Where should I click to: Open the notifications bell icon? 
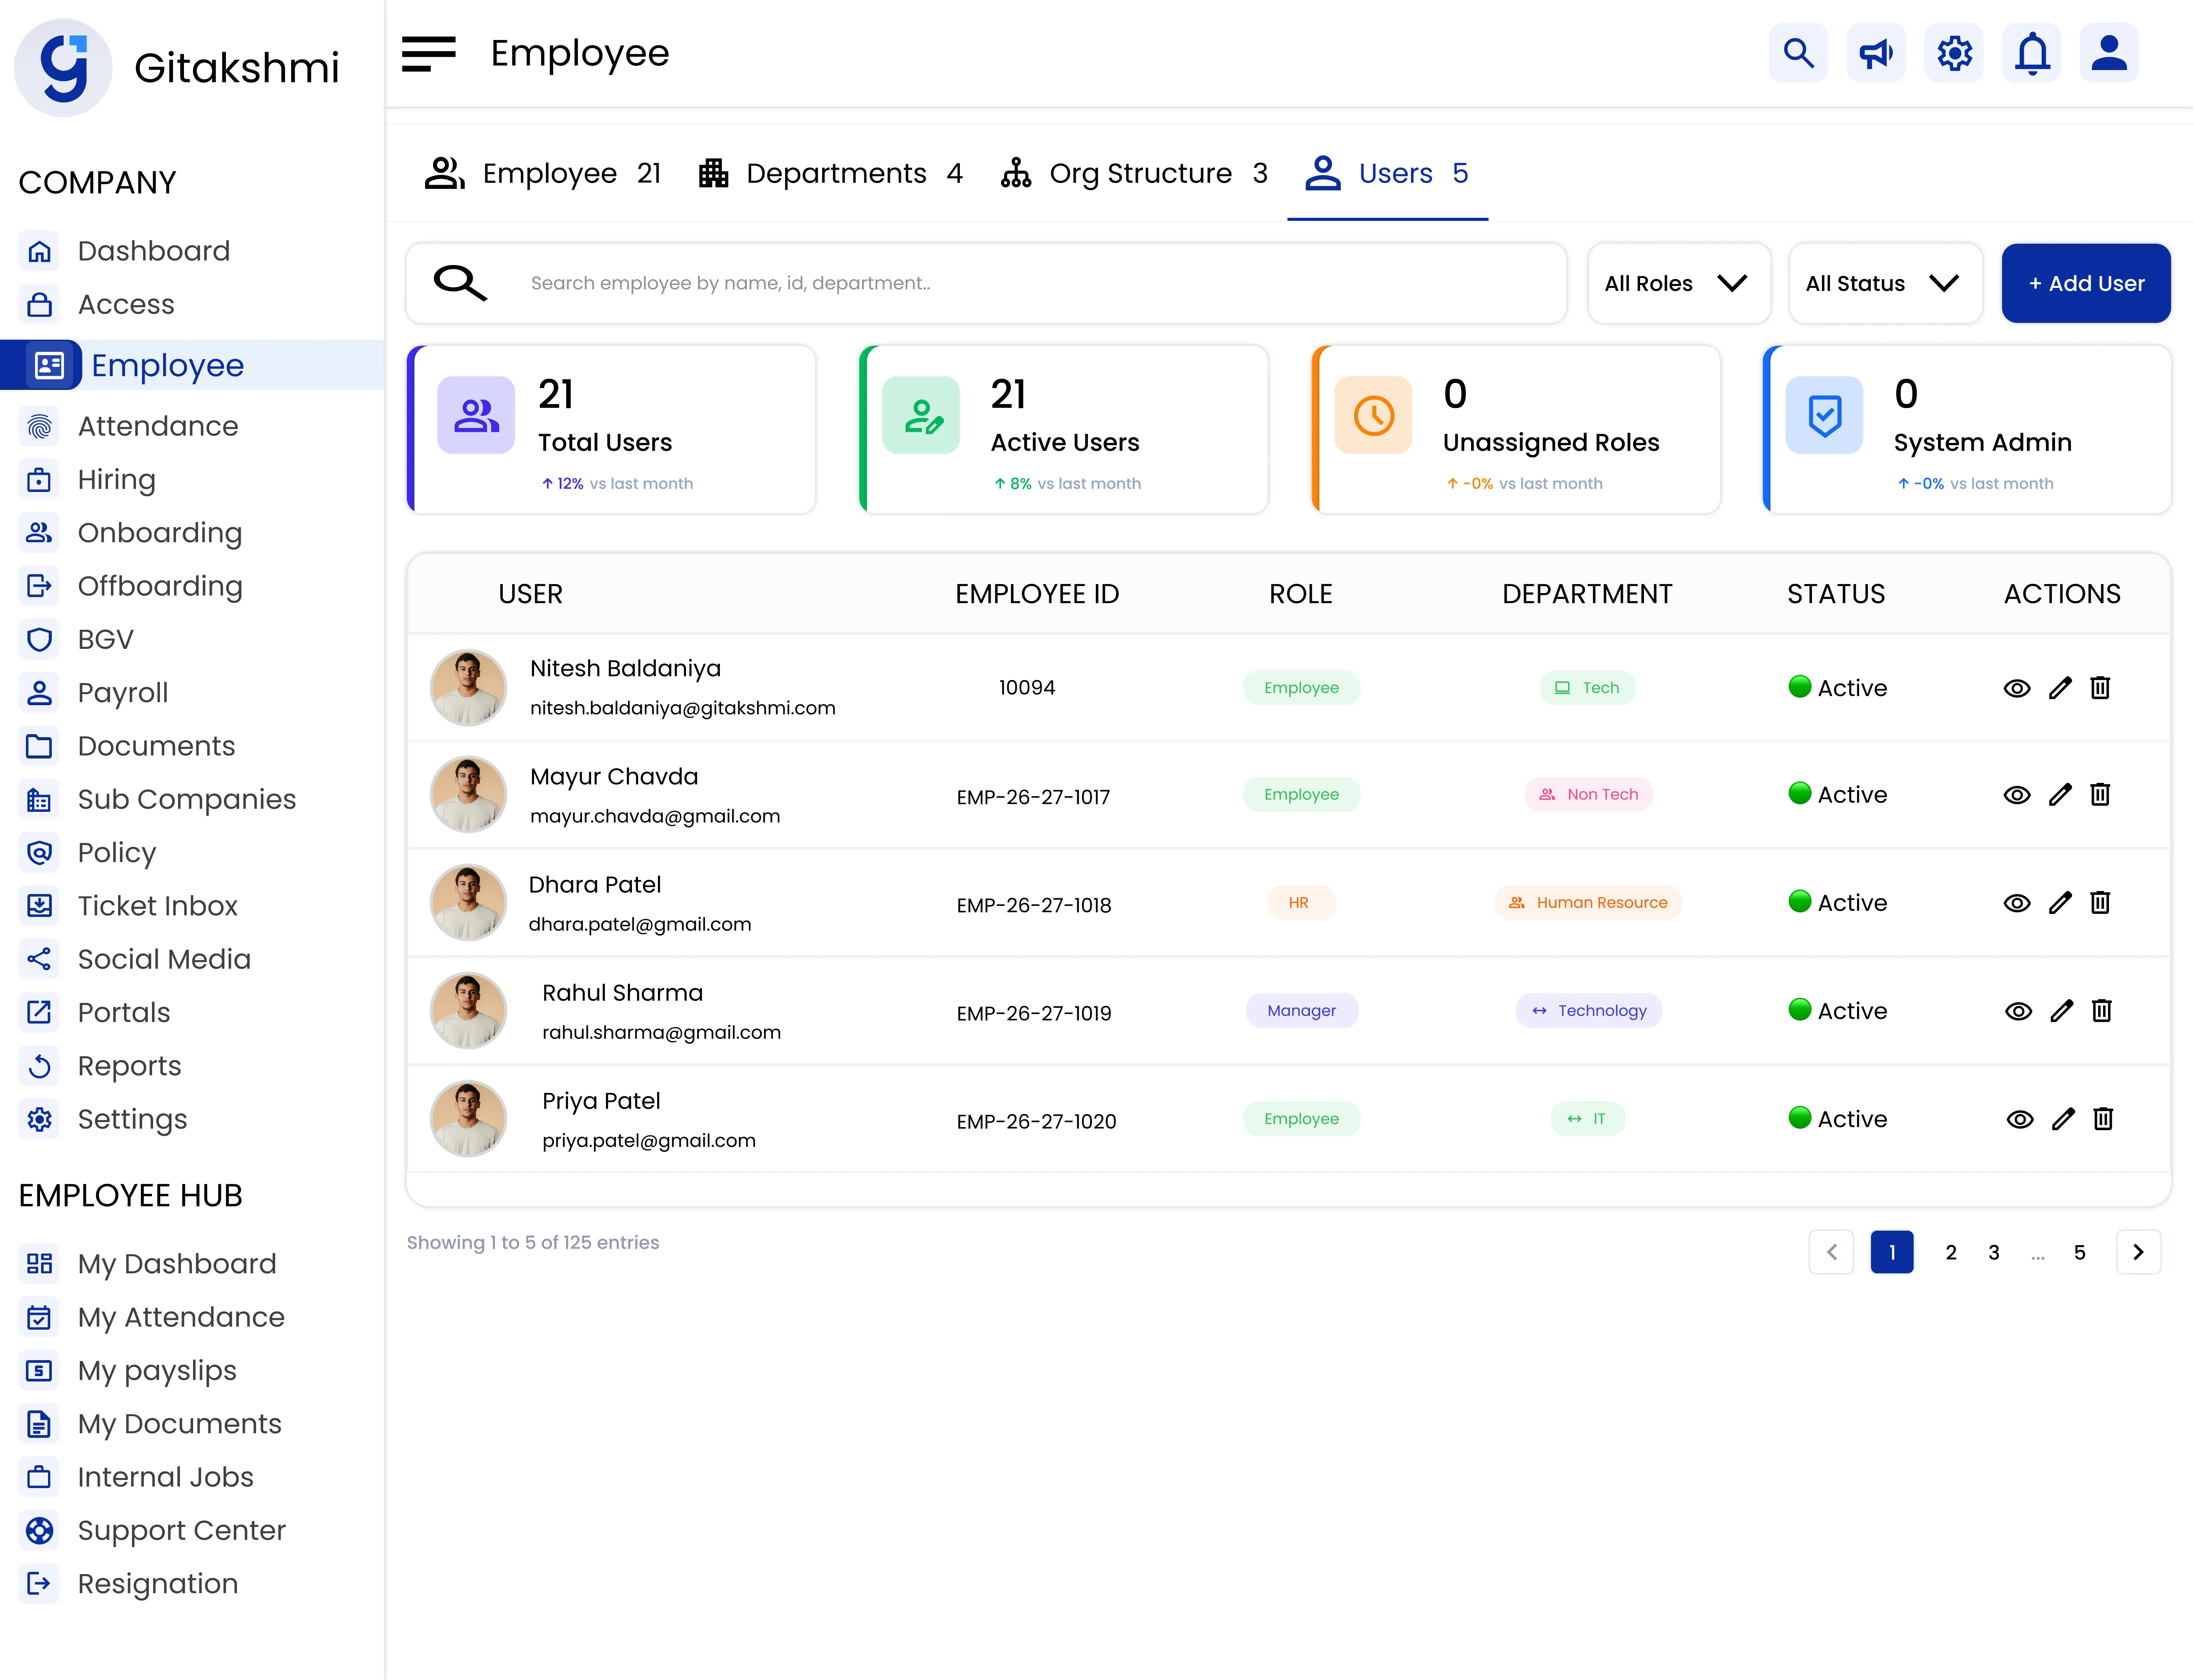pyautogui.click(x=2032, y=53)
